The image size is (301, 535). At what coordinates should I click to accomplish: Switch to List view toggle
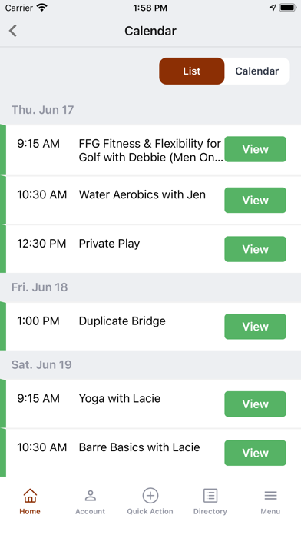(x=192, y=71)
